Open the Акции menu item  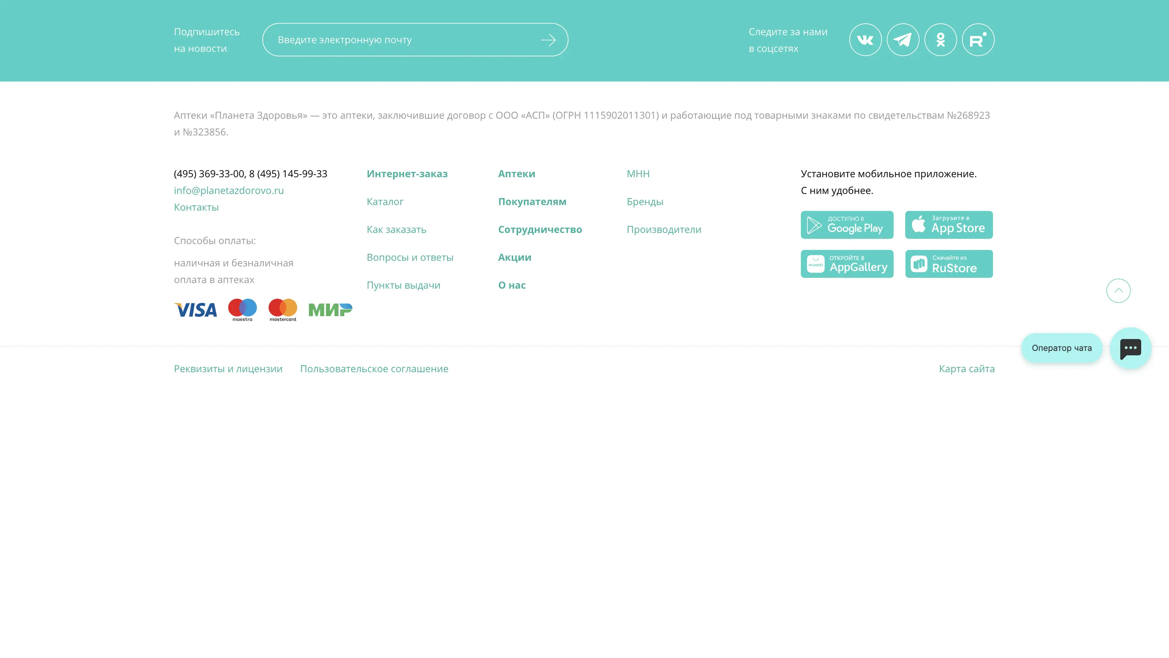[x=514, y=257]
